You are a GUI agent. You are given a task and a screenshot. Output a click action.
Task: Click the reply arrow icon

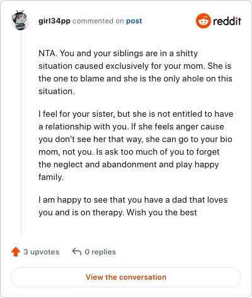[77, 252]
